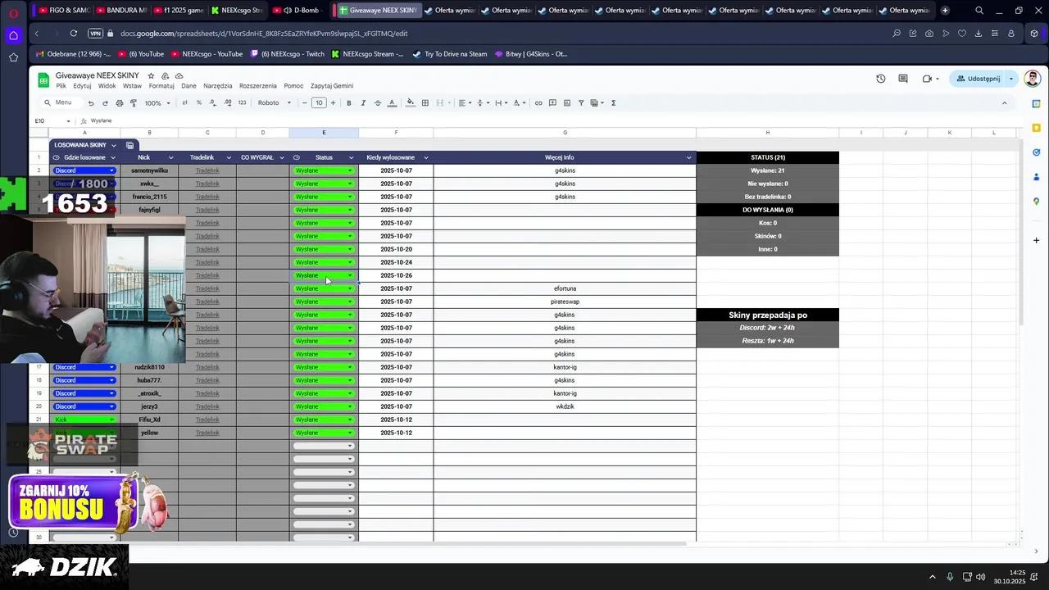Apply strikethrough formatting

pyautogui.click(x=378, y=103)
